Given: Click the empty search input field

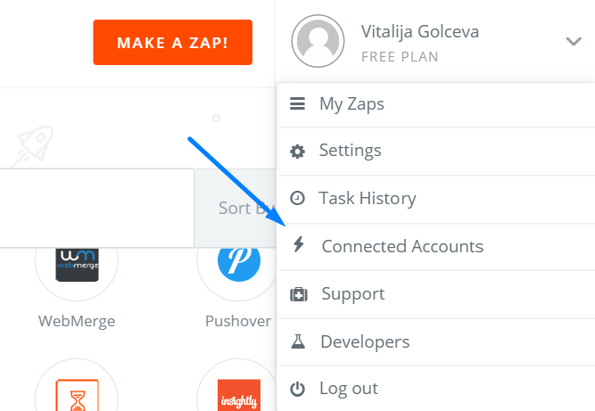Looking at the screenshot, I should [96, 208].
